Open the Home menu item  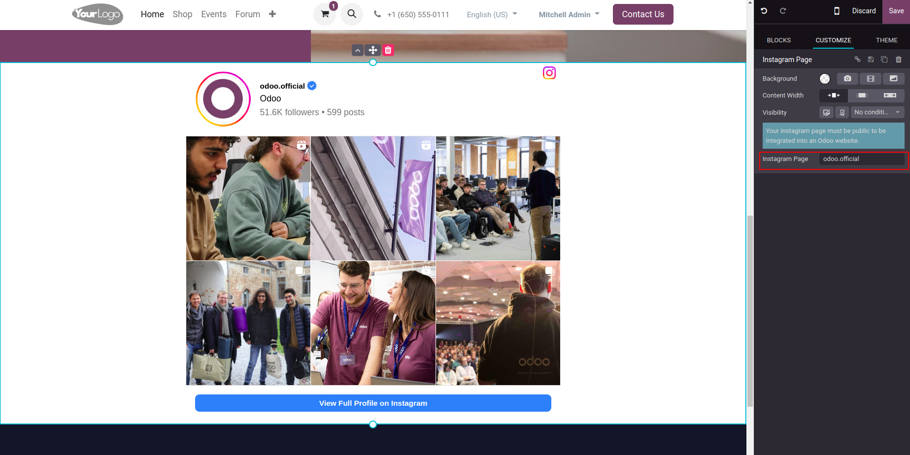(152, 14)
